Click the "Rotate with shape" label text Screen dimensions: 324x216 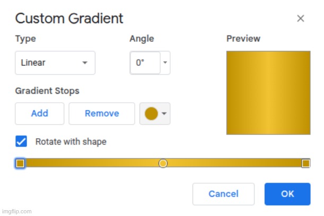(71, 142)
